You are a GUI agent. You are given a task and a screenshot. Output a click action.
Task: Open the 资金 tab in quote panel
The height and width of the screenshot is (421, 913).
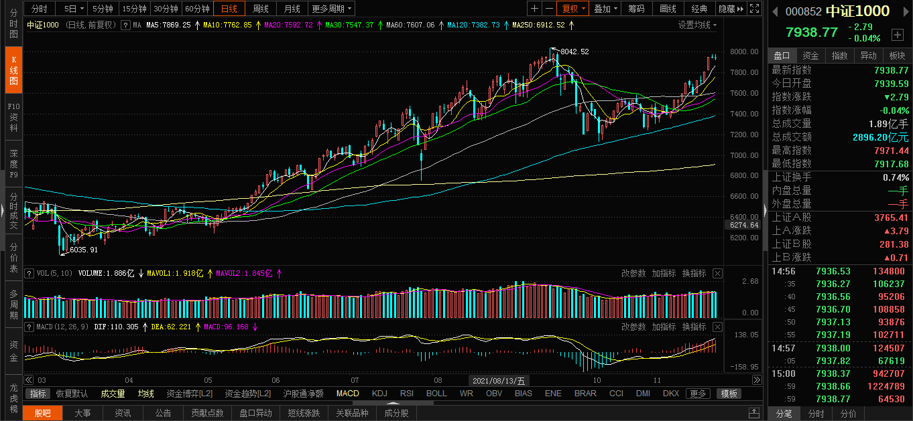point(810,56)
